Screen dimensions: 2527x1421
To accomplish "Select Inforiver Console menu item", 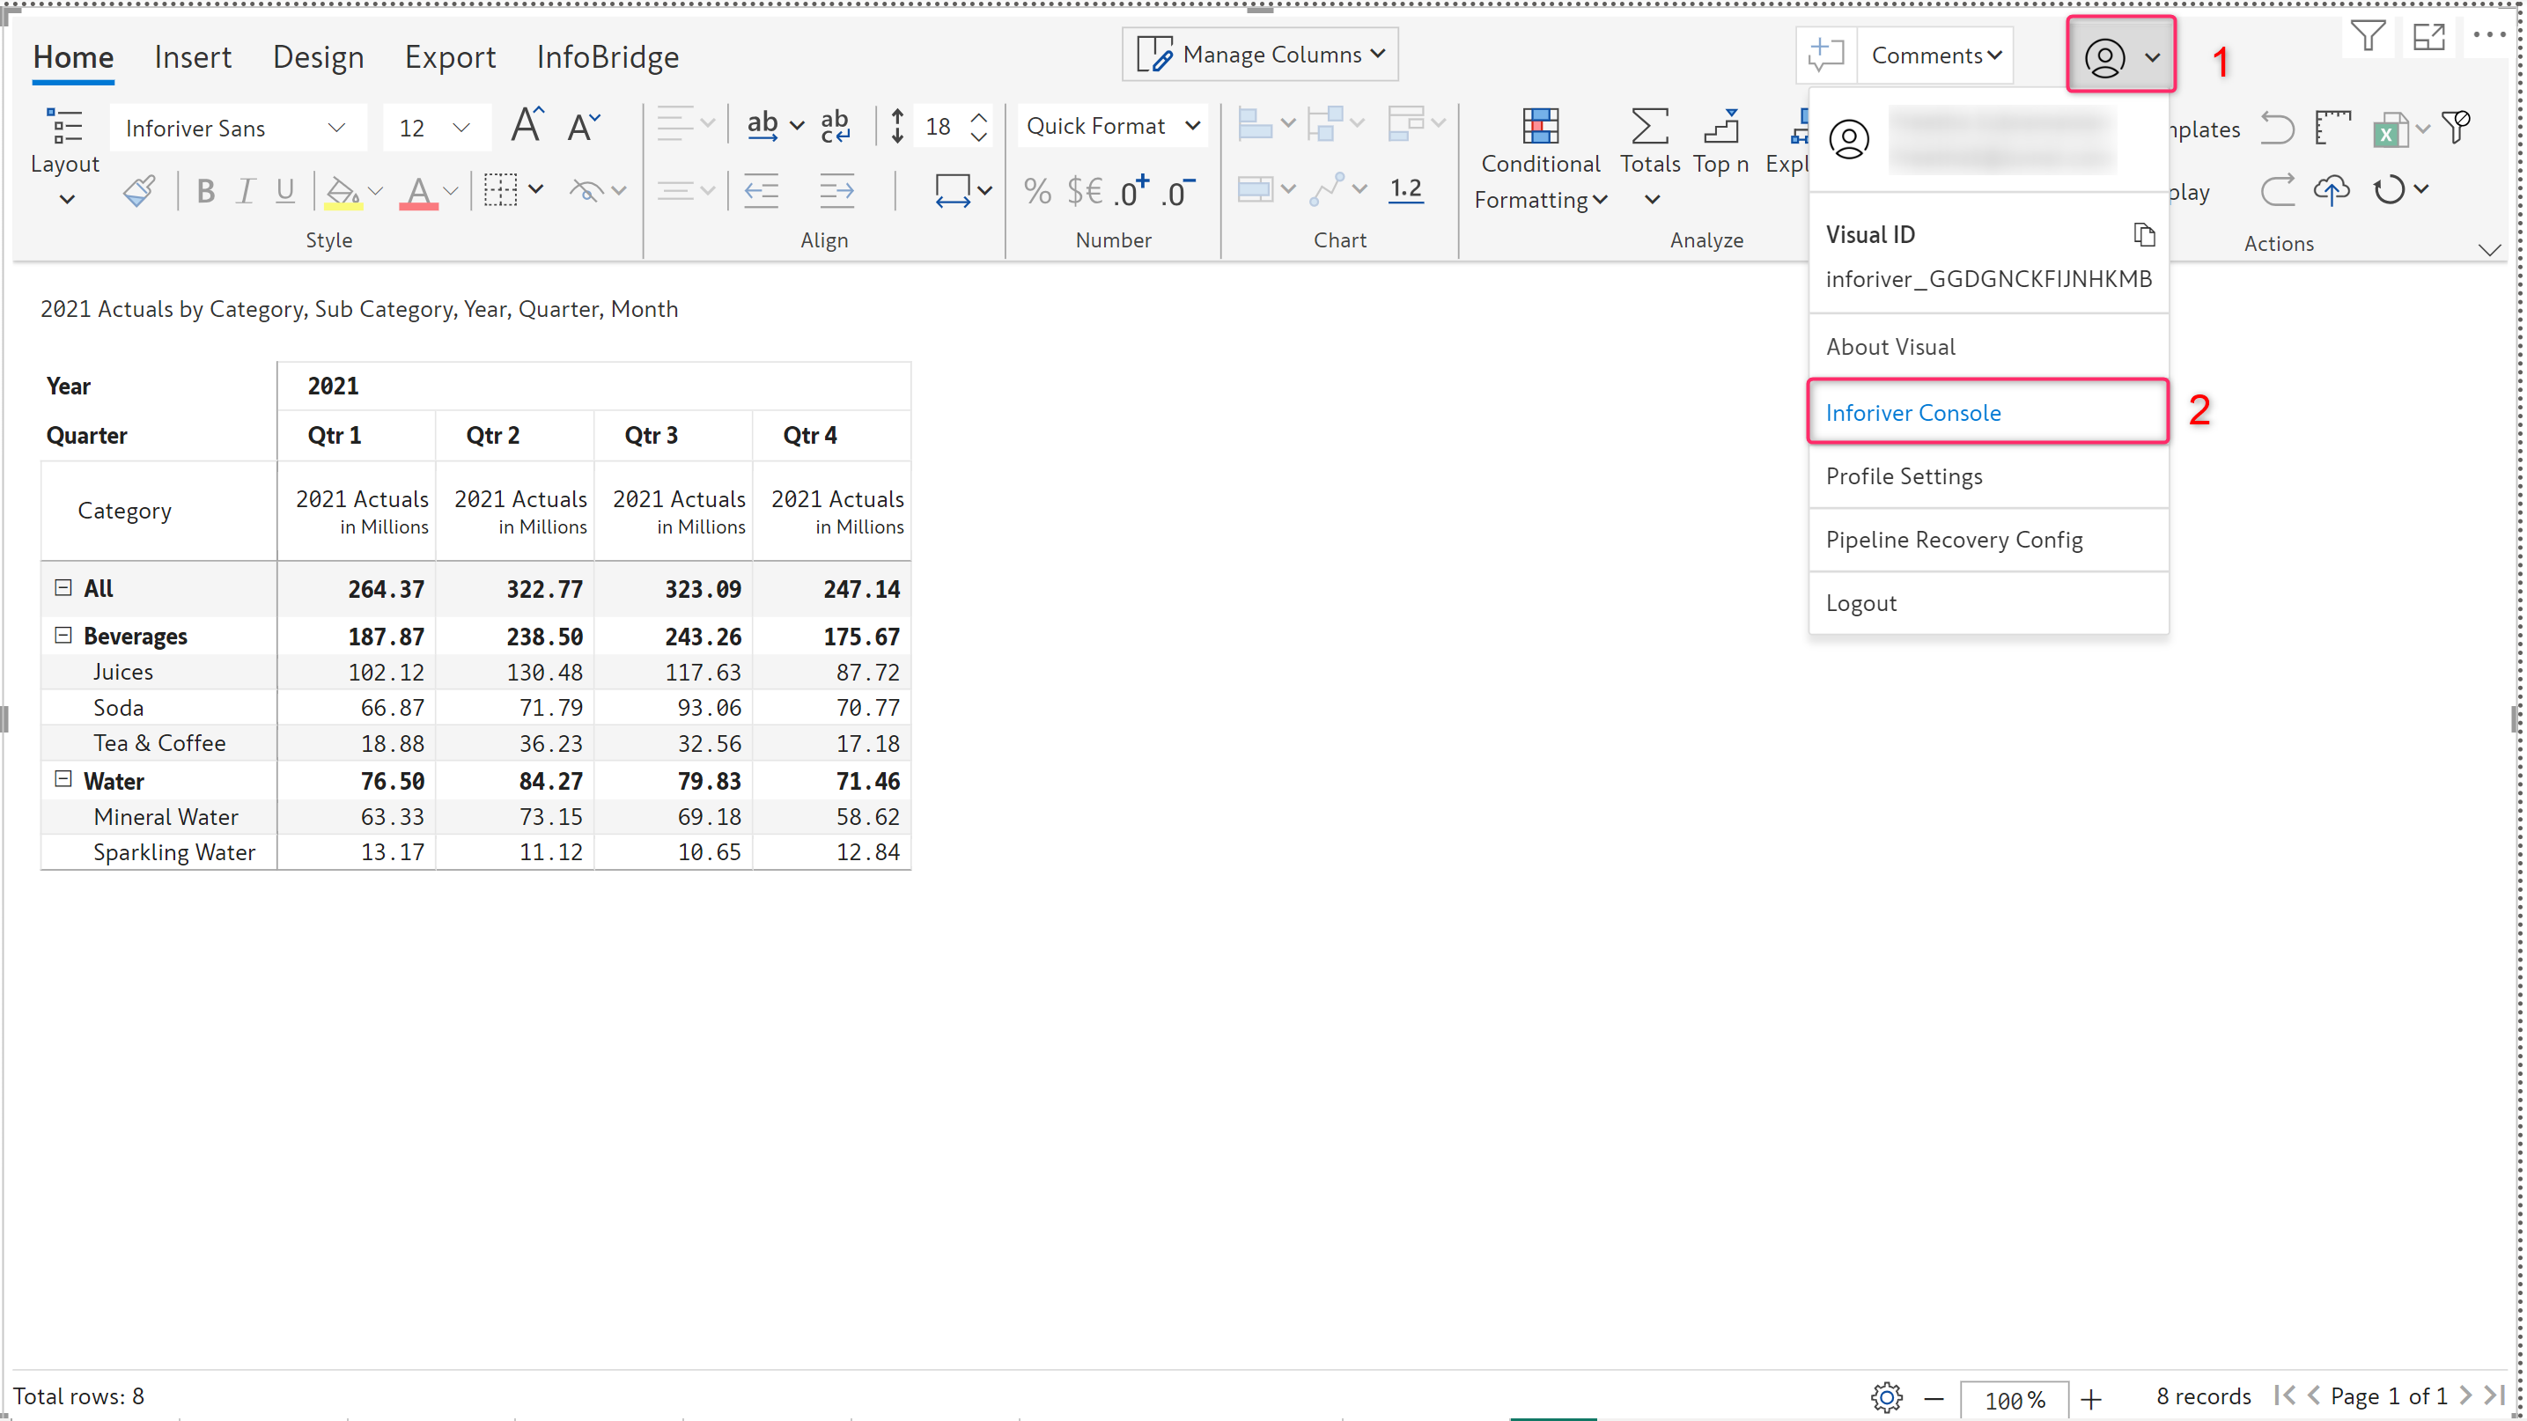I will [1912, 413].
